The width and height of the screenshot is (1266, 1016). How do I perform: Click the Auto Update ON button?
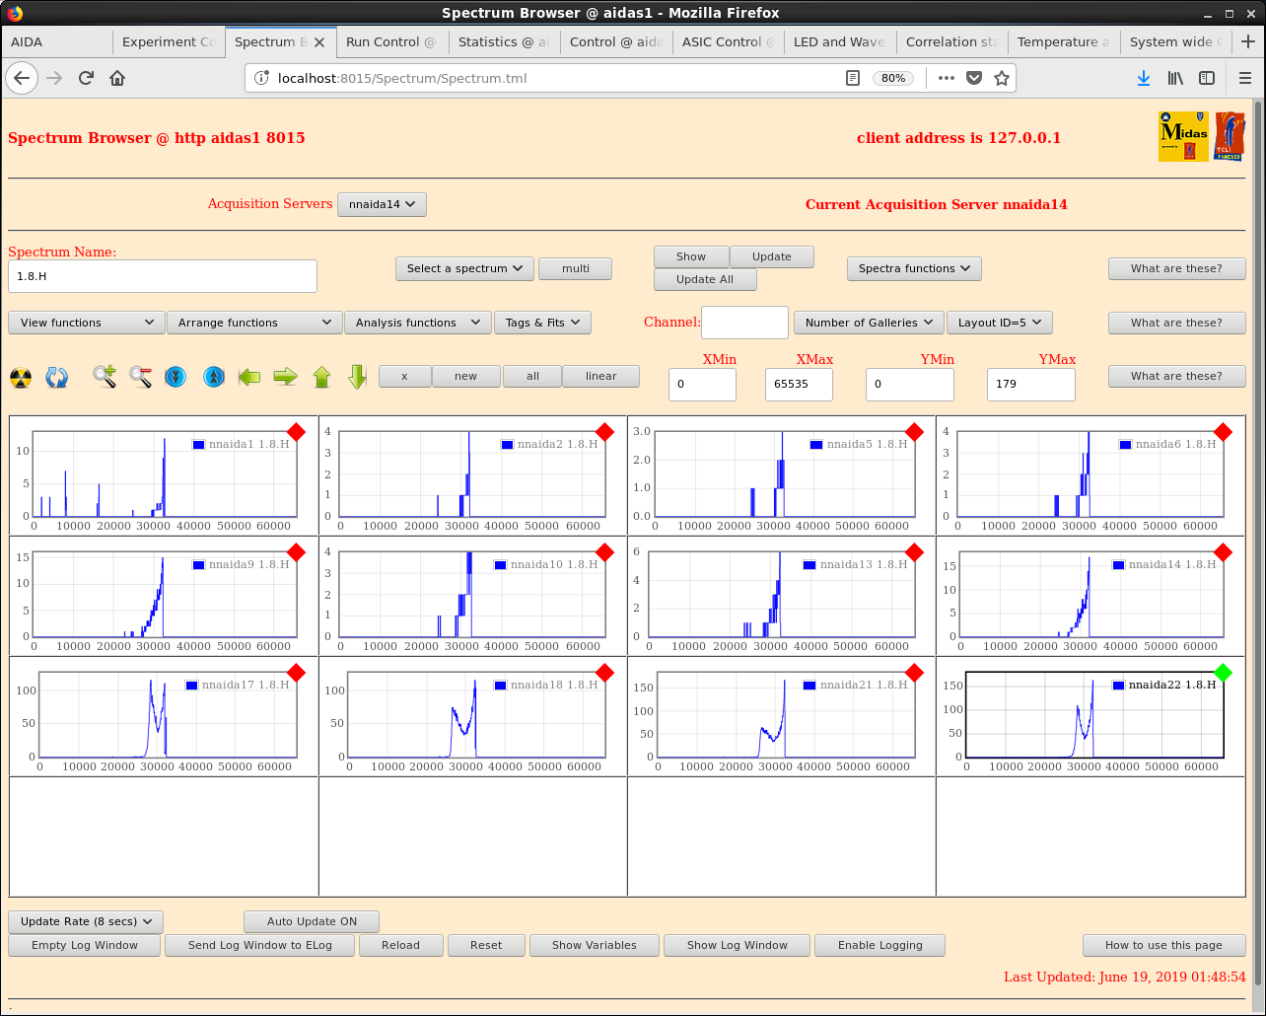pyautogui.click(x=312, y=921)
